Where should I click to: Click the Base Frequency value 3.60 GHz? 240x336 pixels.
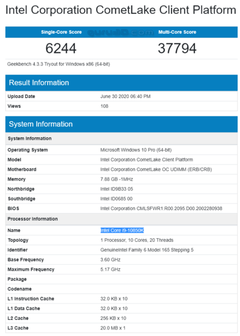click(x=110, y=259)
